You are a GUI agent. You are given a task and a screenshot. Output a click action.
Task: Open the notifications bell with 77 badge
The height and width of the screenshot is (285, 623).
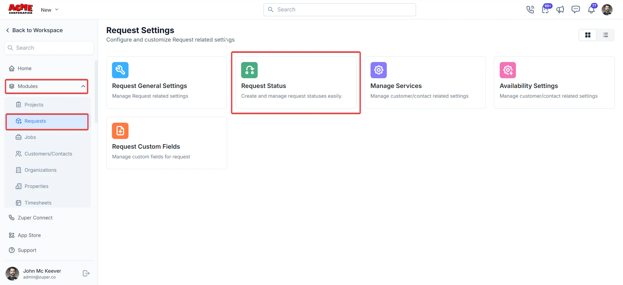pos(592,9)
